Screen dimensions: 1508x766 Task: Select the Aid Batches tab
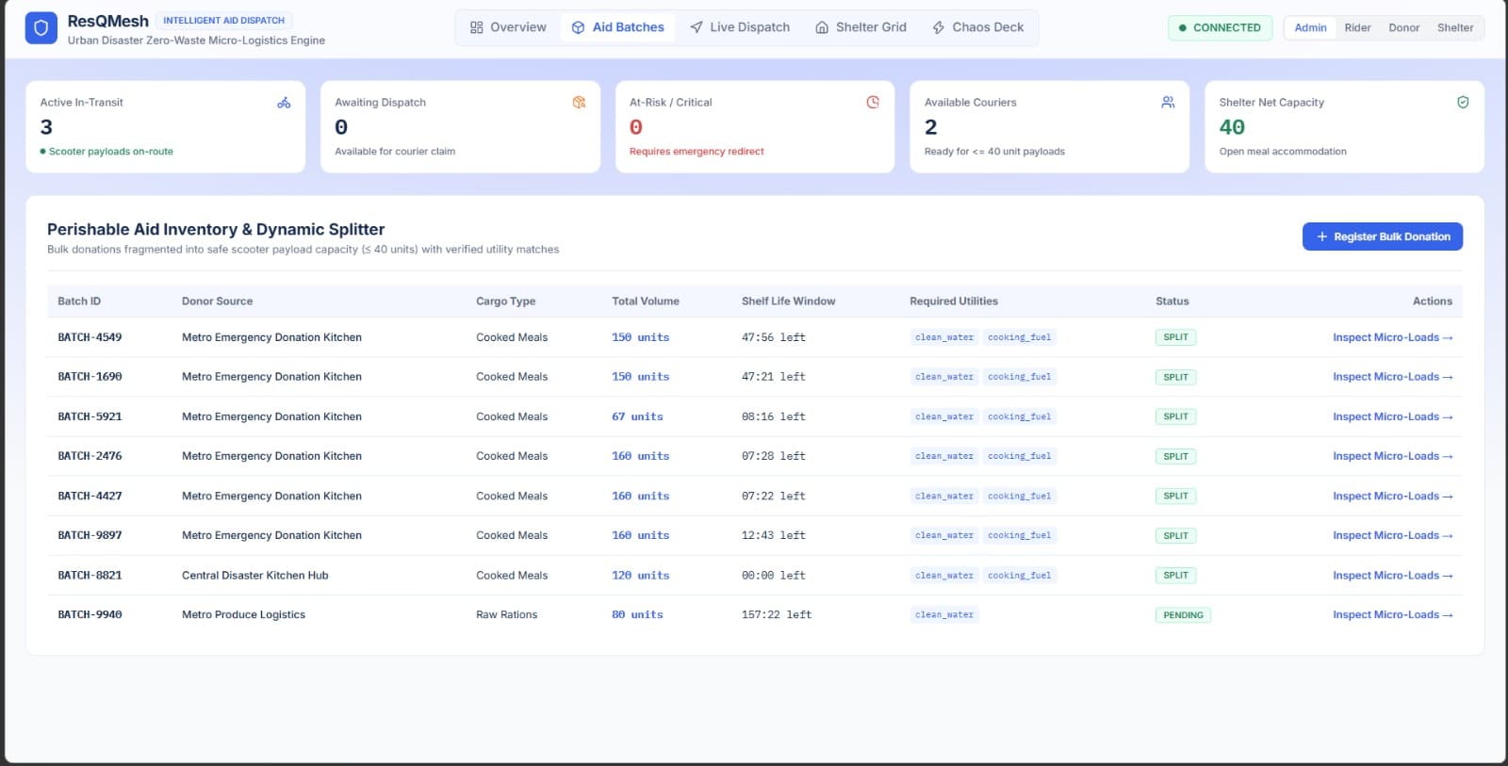(x=618, y=27)
